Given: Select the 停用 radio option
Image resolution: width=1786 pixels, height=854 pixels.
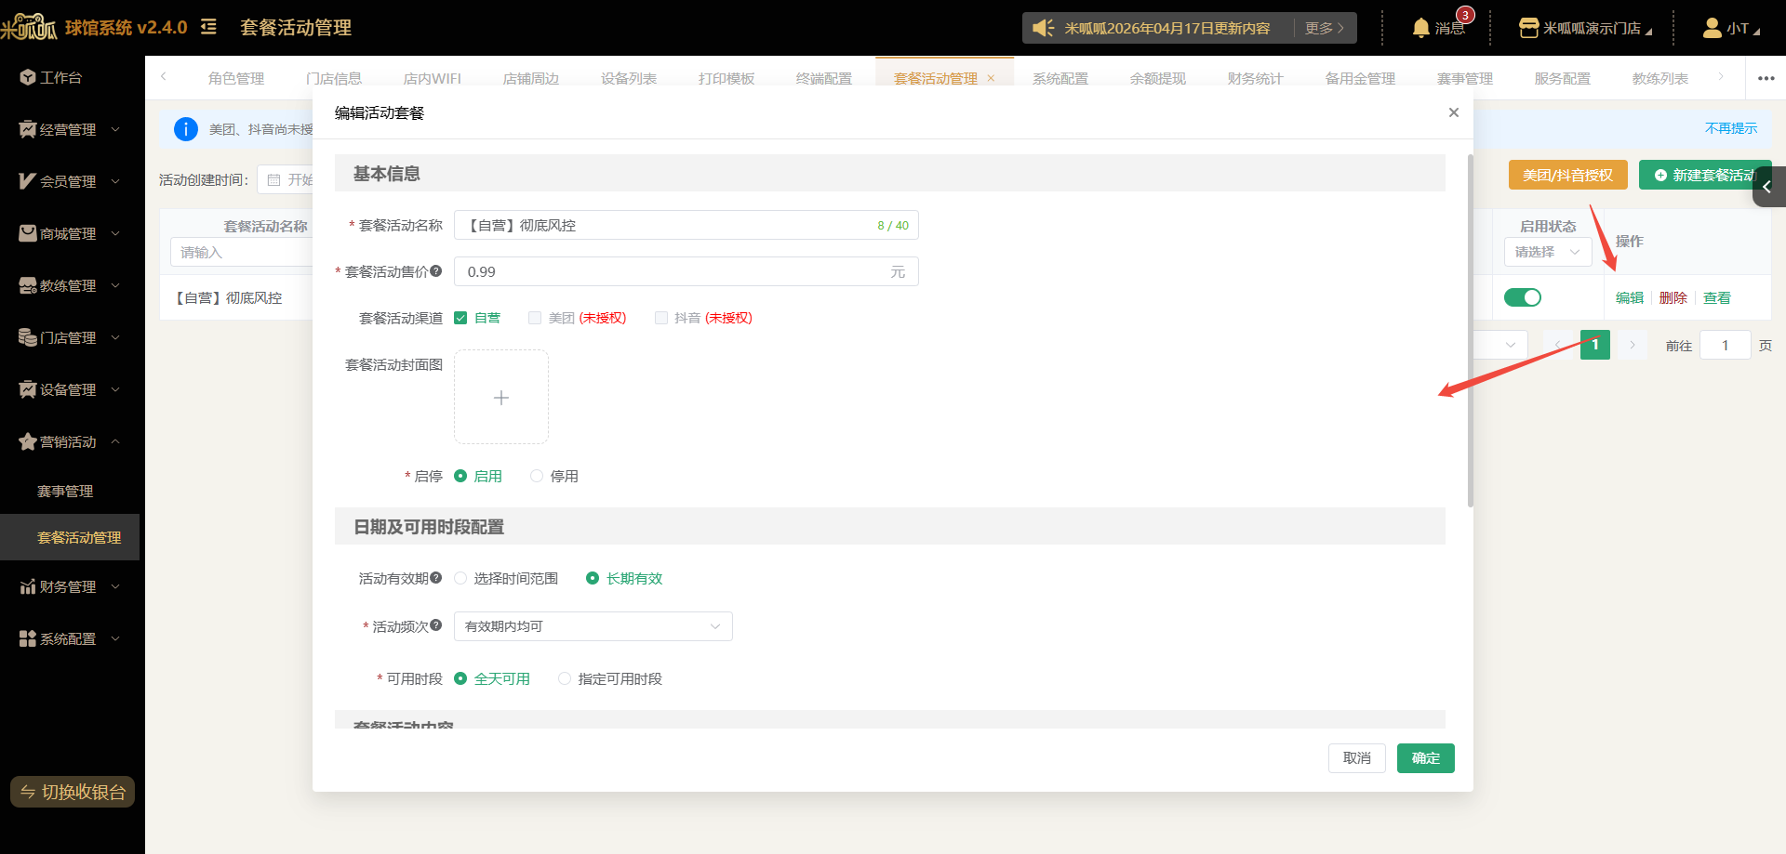Looking at the screenshot, I should [537, 476].
